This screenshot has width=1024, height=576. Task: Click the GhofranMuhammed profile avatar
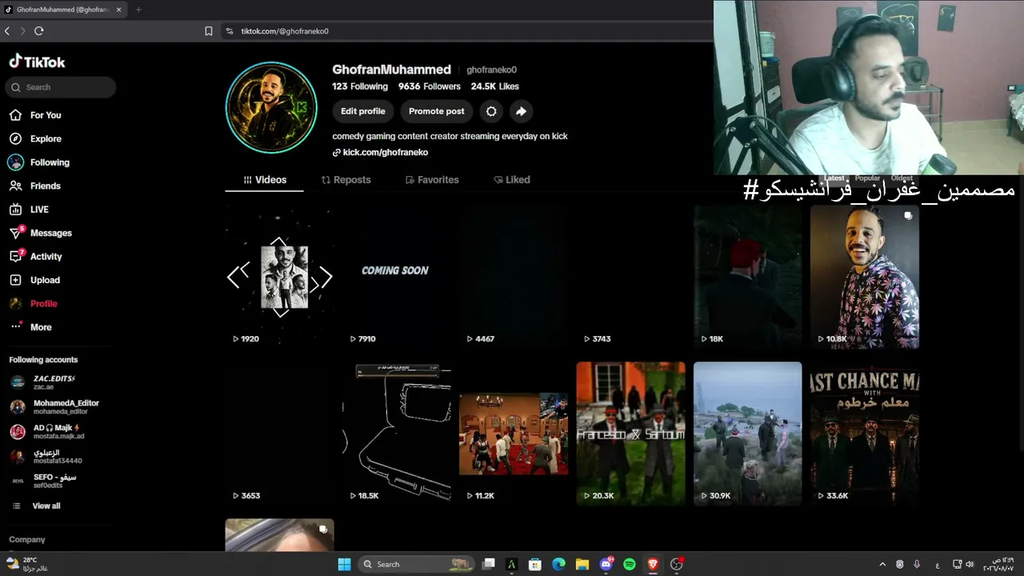tap(271, 107)
